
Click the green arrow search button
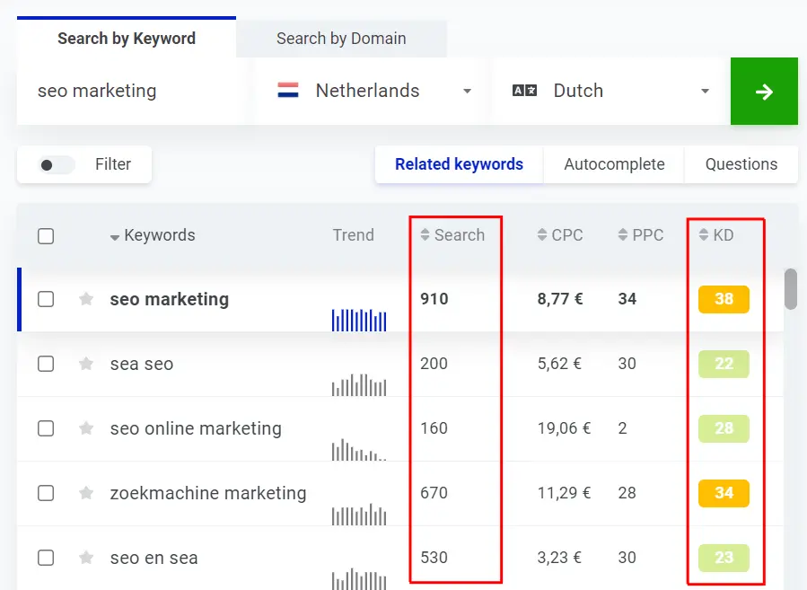[x=764, y=92]
